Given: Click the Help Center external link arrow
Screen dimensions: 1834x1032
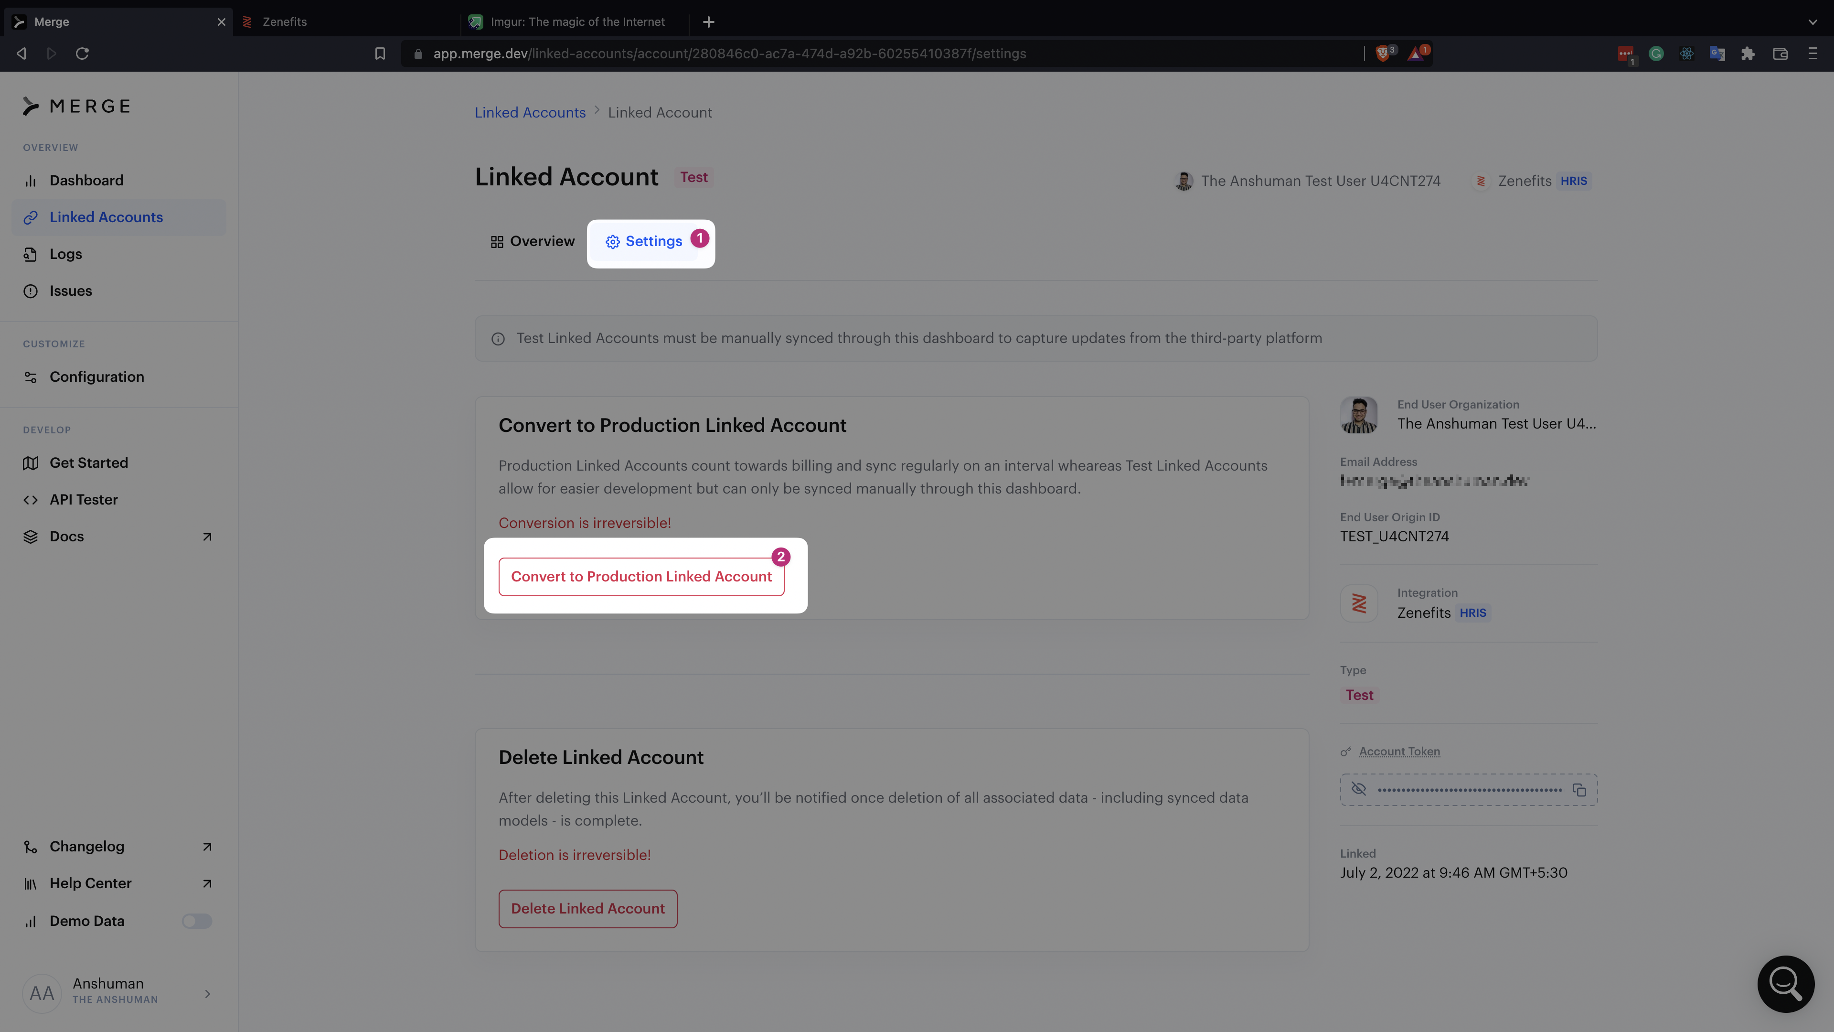Looking at the screenshot, I should [x=206, y=884].
